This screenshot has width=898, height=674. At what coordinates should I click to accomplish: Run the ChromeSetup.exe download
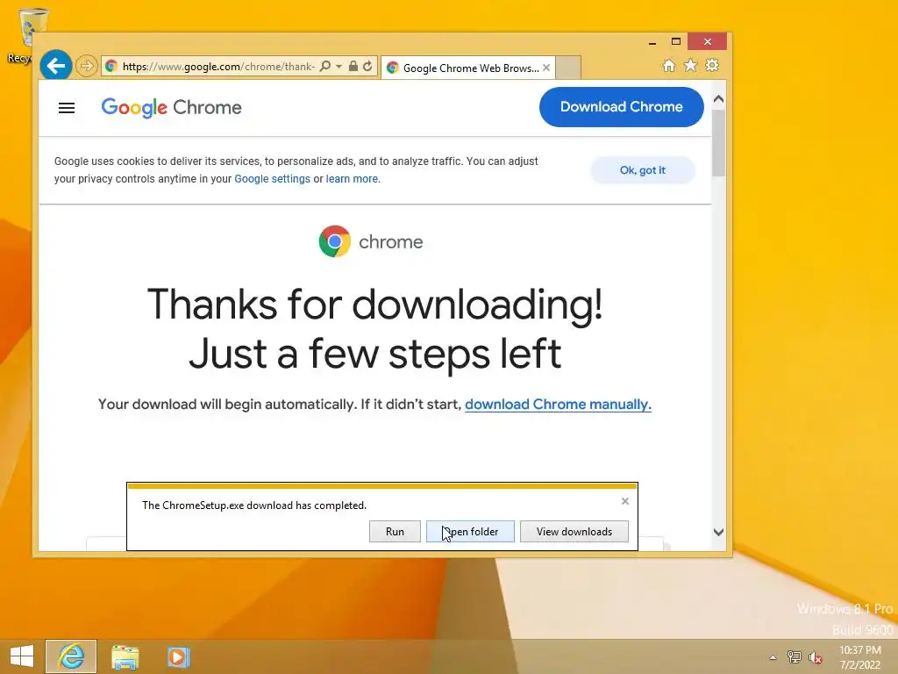[x=395, y=531]
